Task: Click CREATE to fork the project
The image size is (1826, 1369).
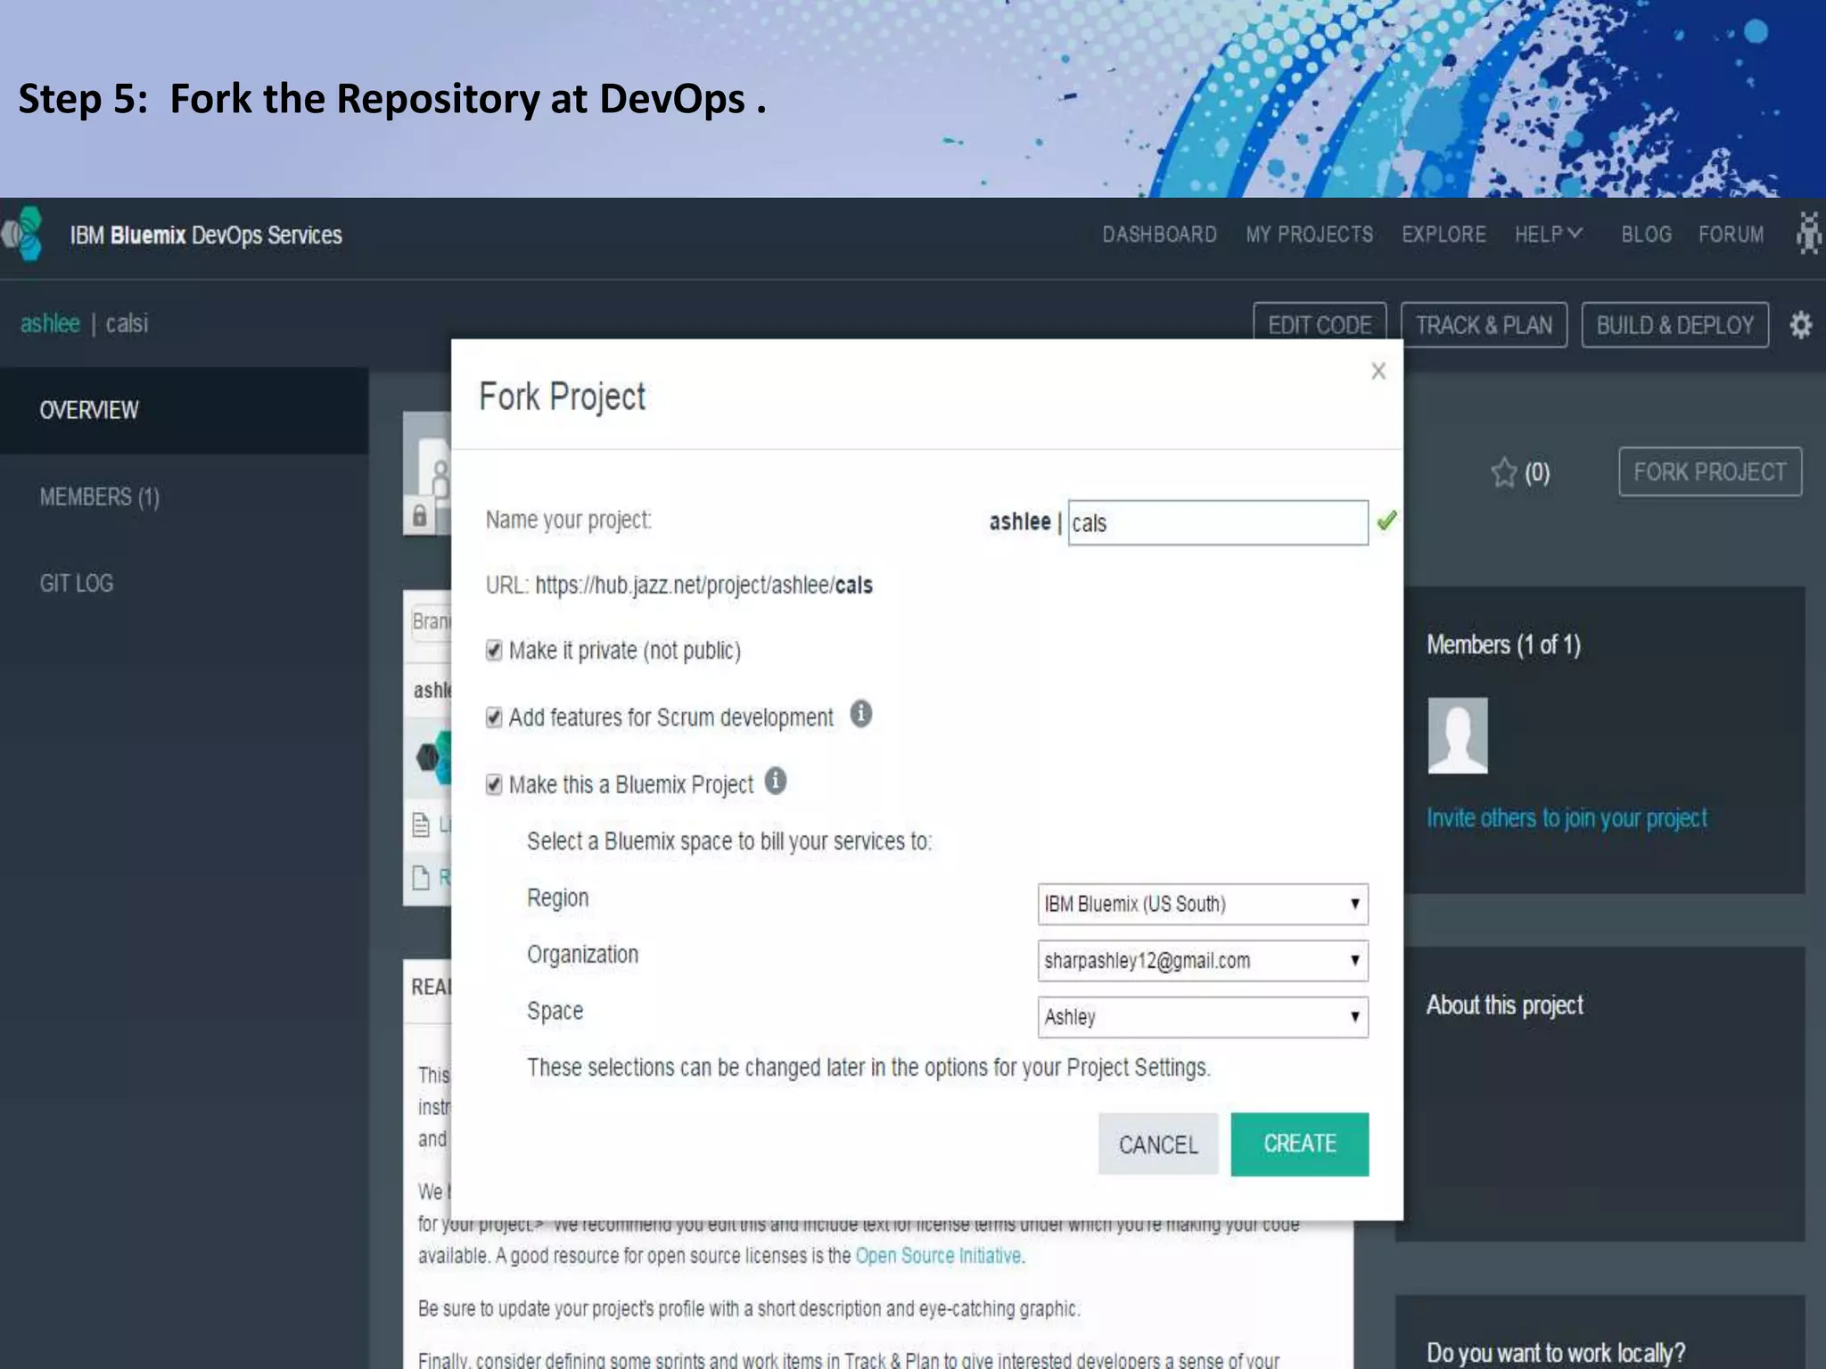Action: (x=1299, y=1144)
